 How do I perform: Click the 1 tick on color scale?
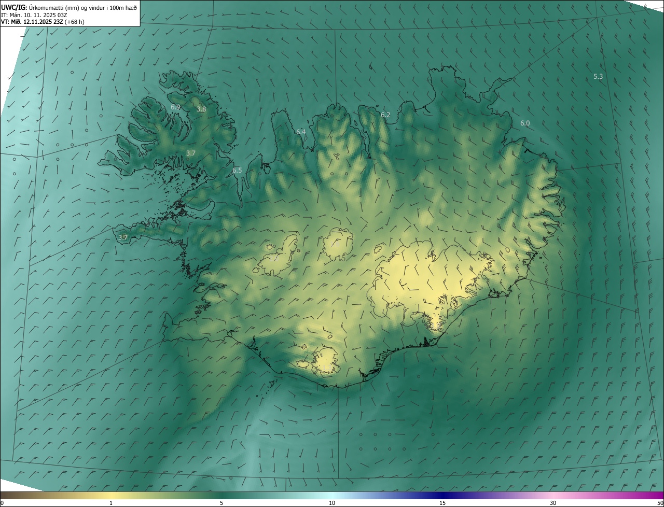(111, 503)
